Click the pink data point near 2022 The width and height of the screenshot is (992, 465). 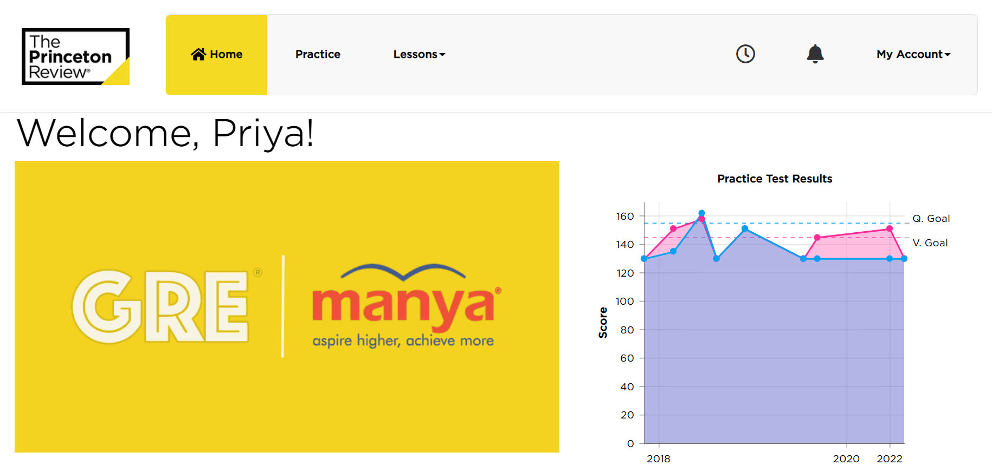[x=890, y=228]
